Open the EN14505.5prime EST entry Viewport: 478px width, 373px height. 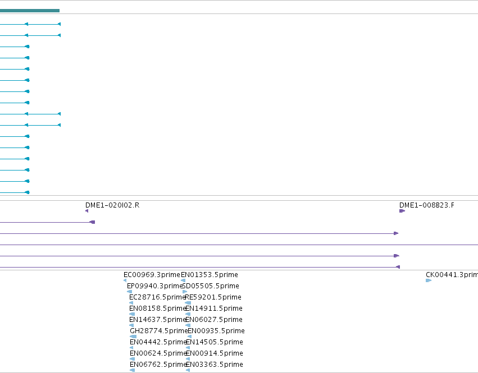[215, 342]
